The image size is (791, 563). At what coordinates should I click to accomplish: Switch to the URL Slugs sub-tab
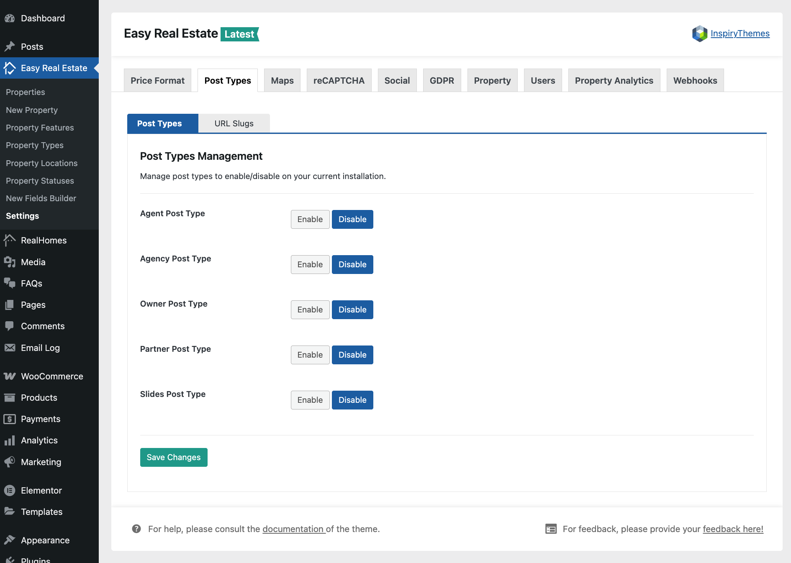coord(234,123)
